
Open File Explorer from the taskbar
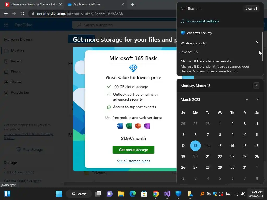121,194
